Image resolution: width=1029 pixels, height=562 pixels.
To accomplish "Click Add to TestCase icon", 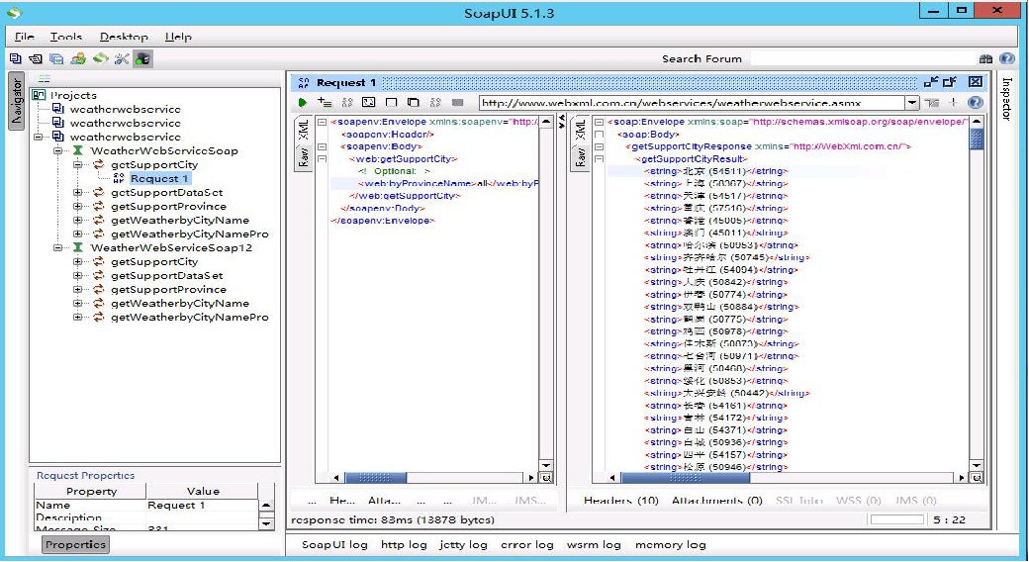I will (325, 103).
